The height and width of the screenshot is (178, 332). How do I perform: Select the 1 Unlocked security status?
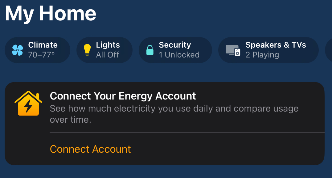pos(179,55)
